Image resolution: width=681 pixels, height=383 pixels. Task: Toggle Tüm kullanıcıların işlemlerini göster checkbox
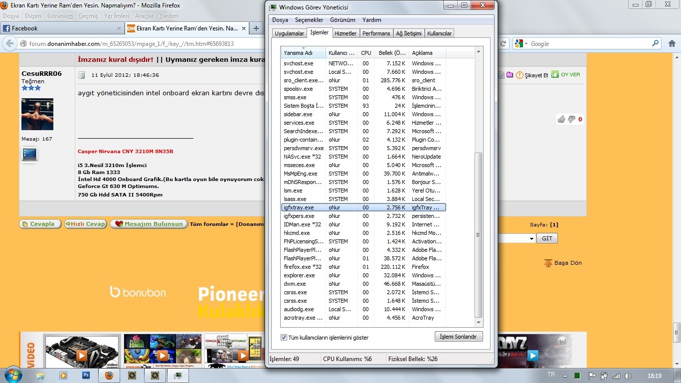point(284,338)
